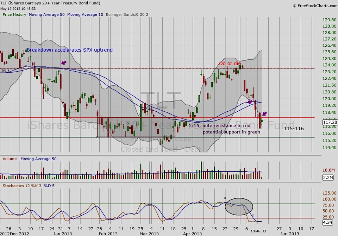Click the 27 date axis label
This screenshot has height=236, width=338.
pos(279,229)
